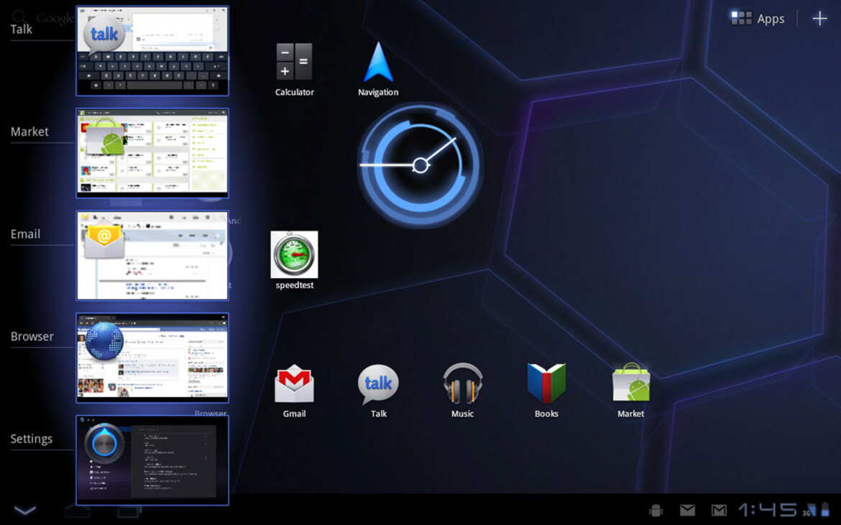Select the Browser label in recents list
The image size is (841, 525).
[32, 336]
